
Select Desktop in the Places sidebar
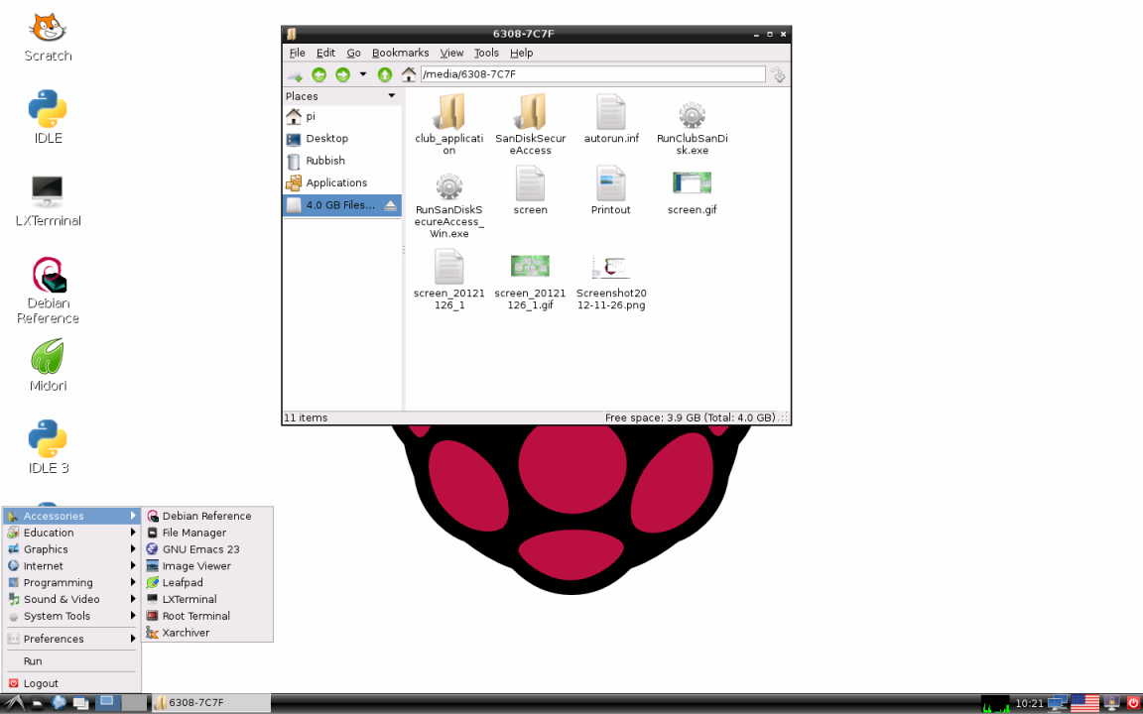pyautogui.click(x=342, y=139)
